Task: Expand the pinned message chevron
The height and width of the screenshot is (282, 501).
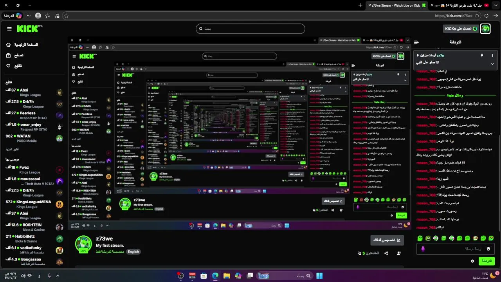Action: [x=492, y=64]
